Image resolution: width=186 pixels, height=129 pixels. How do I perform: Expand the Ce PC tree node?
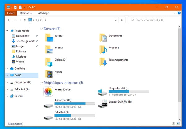pos(7,75)
